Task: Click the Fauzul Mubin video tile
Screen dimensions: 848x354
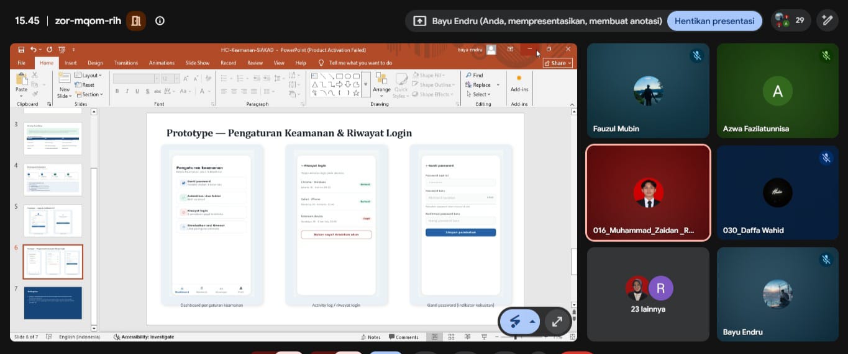Action: [x=648, y=91]
